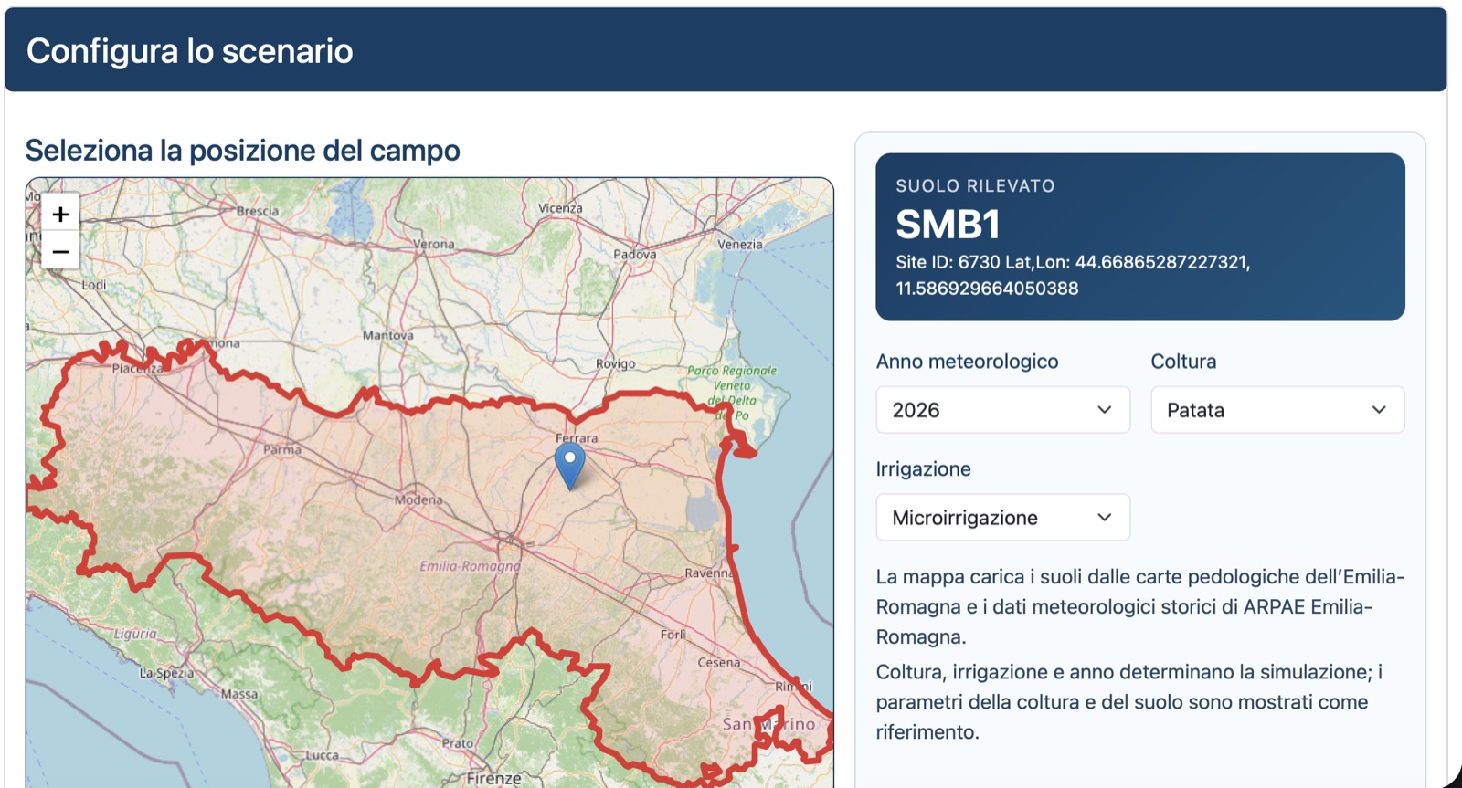Zoom out the map with minus button
The image size is (1462, 788).
pos(60,251)
